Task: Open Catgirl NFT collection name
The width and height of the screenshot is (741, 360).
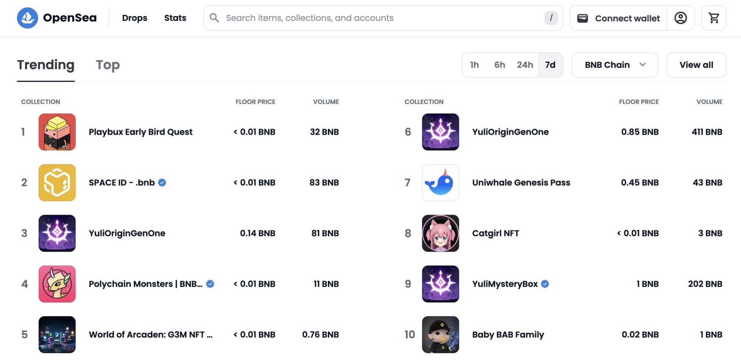Action: click(496, 233)
